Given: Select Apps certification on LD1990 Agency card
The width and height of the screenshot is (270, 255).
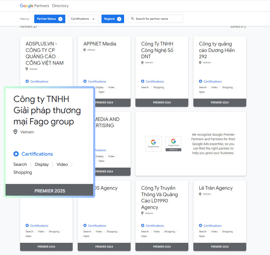Looking at the screenshot, I should point(144,236).
